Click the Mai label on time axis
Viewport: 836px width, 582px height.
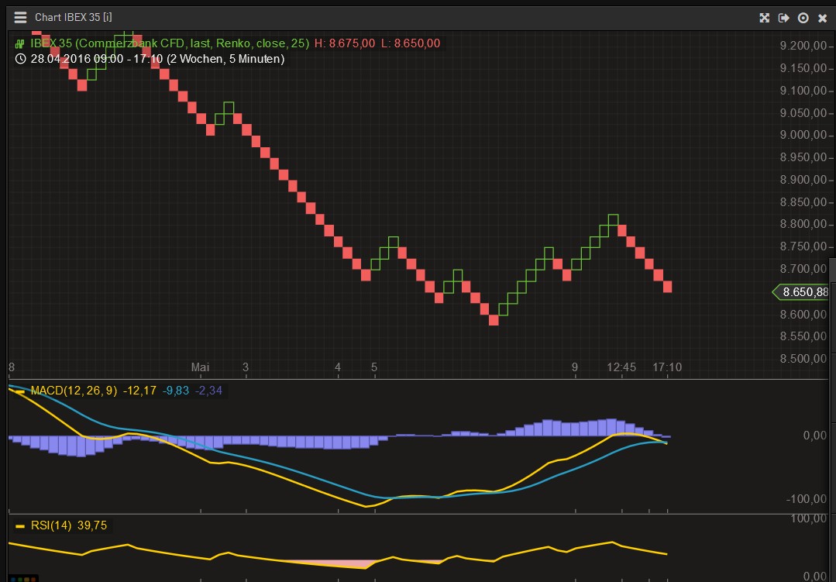(200, 367)
